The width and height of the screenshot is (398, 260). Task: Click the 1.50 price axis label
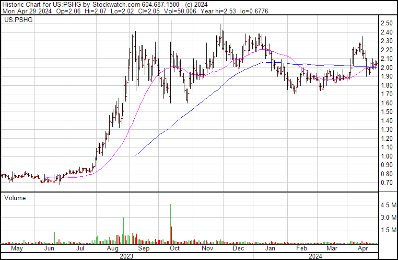pyautogui.click(x=386, y=112)
